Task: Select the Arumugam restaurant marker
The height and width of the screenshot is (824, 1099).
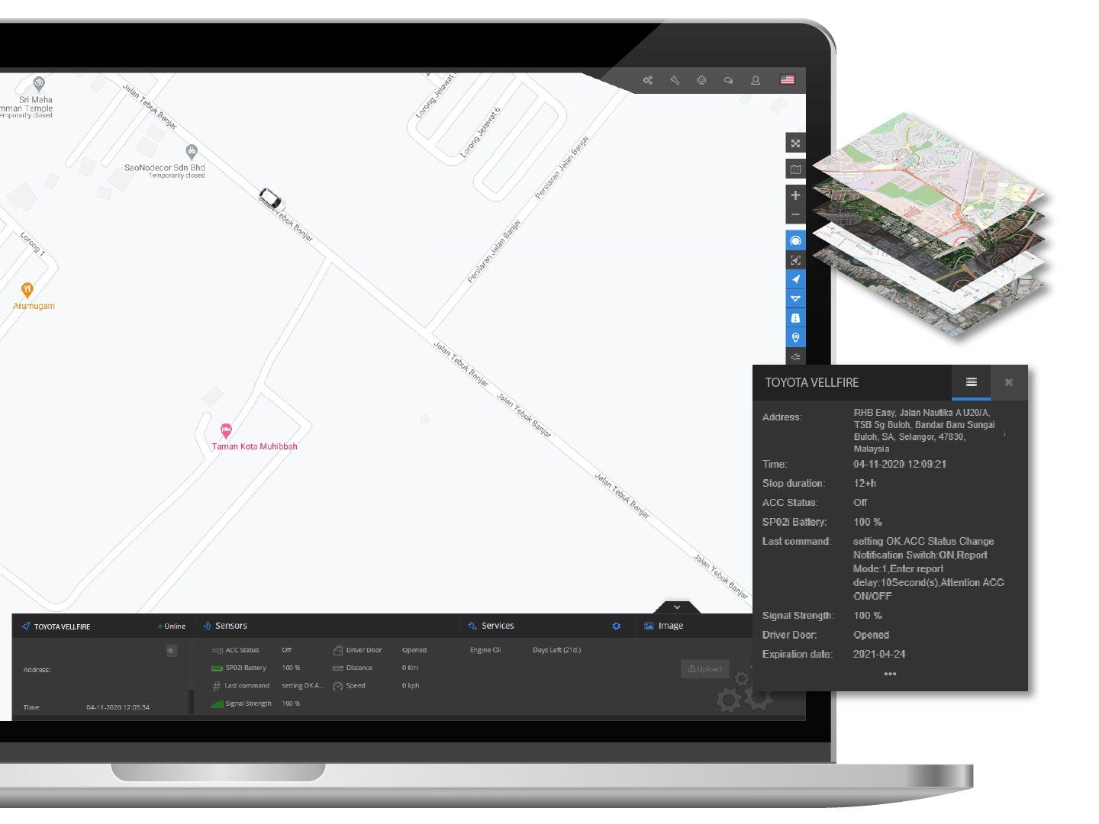Action: (27, 290)
